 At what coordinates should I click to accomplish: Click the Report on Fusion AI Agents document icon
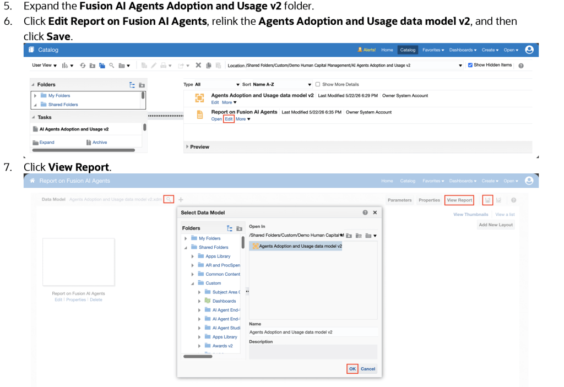click(199, 115)
